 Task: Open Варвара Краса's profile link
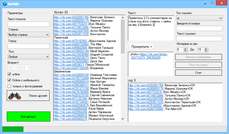point(71,92)
